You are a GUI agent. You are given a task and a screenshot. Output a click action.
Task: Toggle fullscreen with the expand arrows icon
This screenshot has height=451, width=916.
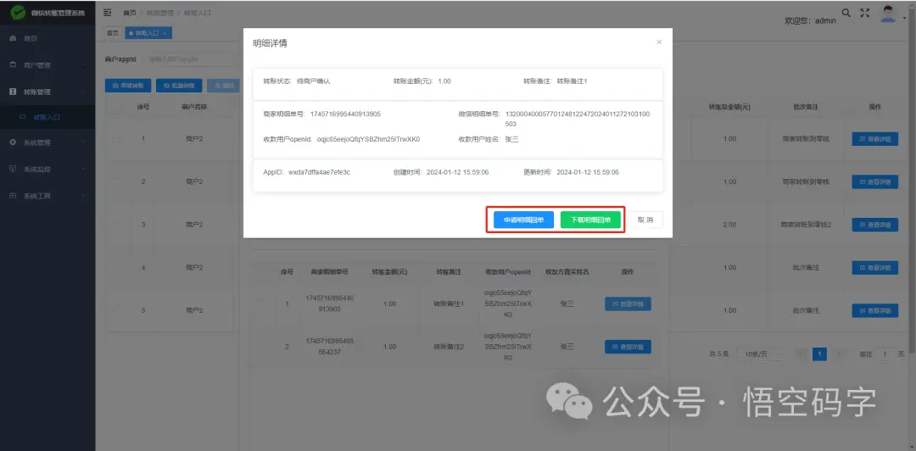(x=865, y=12)
